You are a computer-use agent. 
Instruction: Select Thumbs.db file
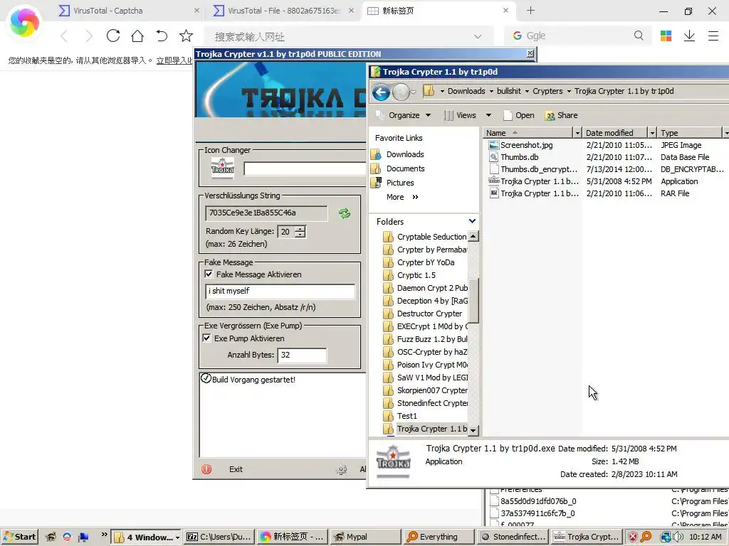[519, 157]
